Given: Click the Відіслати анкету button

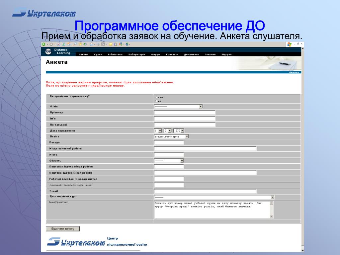Looking at the screenshot, I should coord(63,229).
